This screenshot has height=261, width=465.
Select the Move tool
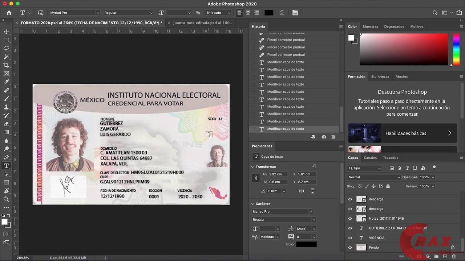click(x=5, y=31)
